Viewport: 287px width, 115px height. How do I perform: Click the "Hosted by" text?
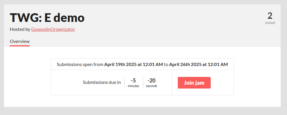pyautogui.click(x=20, y=29)
